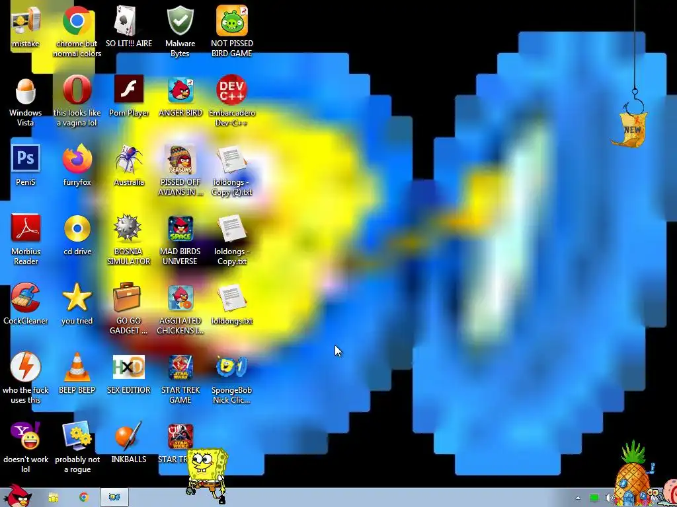Select the 'Copy (2).txt' text file

coord(232,159)
